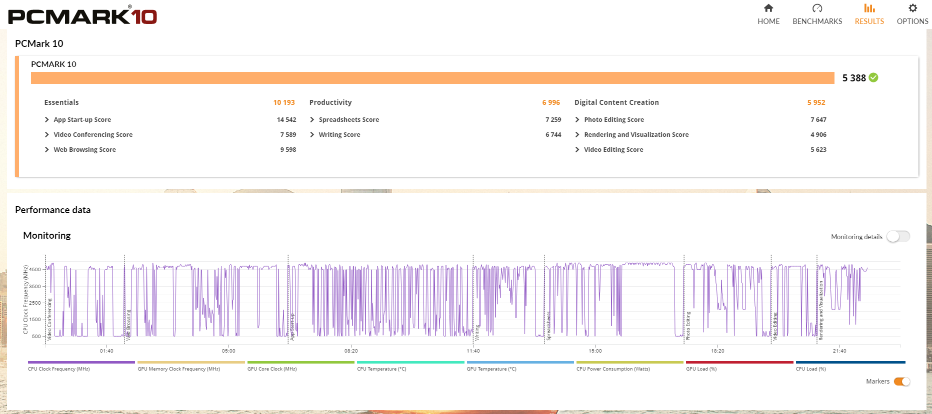
Task: Click the Web Browsing value 9 598
Action: point(288,149)
